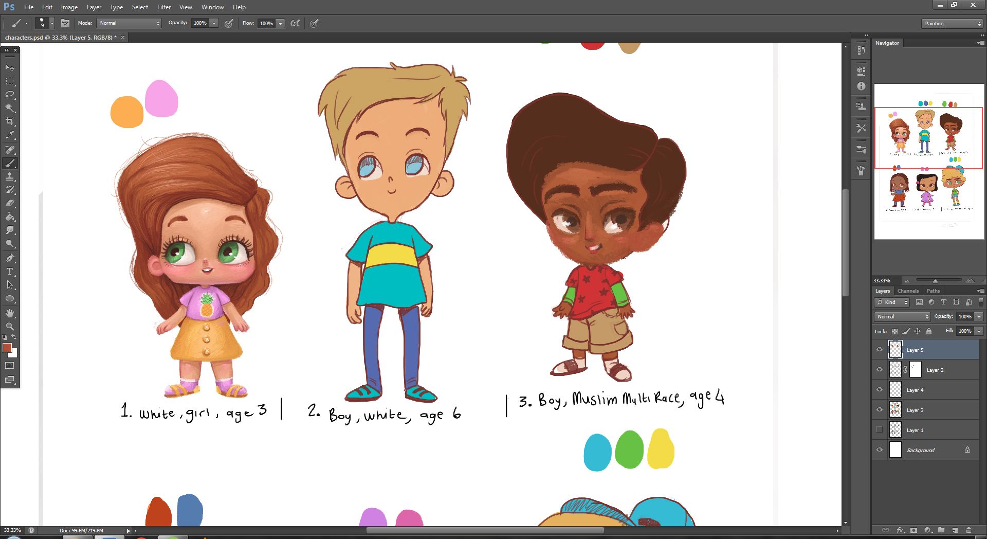Screen dimensions: 987x539
Task: Open layer Fill dropdown arrow
Action: click(979, 331)
